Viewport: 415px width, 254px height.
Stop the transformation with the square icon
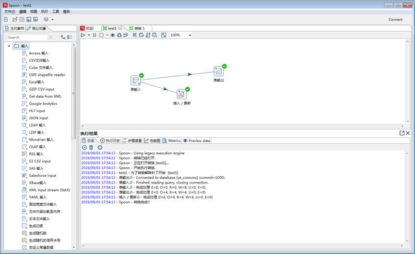click(101, 35)
